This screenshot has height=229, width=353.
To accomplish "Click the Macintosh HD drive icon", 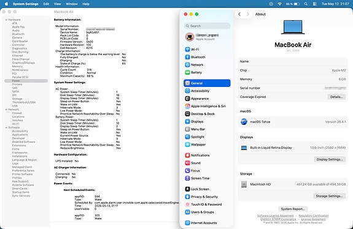I will coord(244,184).
